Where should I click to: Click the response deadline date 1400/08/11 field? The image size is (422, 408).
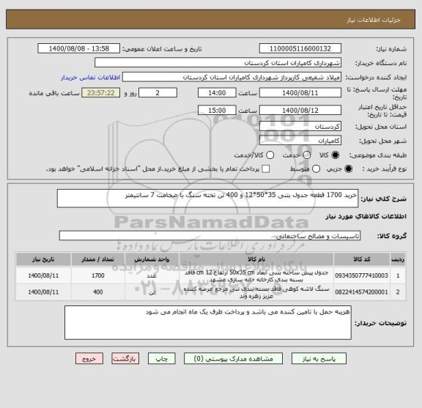(x=300, y=93)
